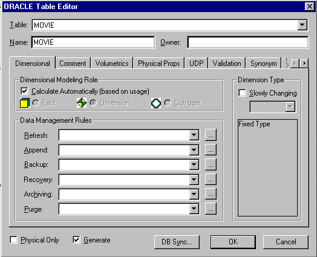Open the Refresh rule editor ellipsis button

point(211,135)
